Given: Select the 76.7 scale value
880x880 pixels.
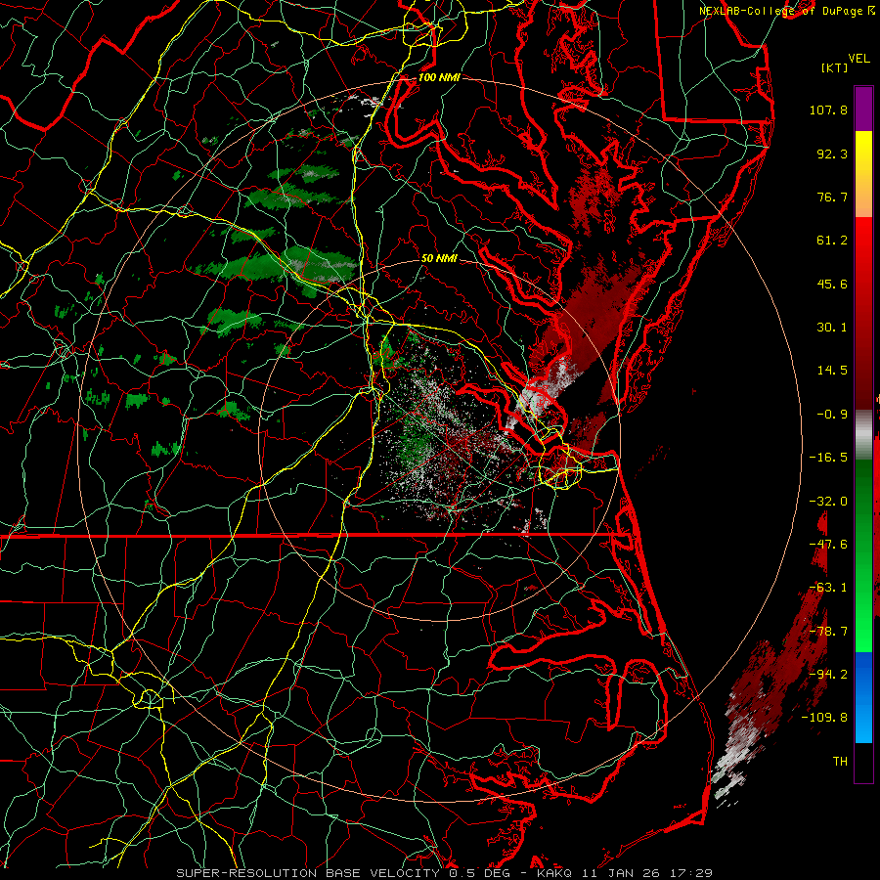Looking at the screenshot, I should tap(832, 197).
